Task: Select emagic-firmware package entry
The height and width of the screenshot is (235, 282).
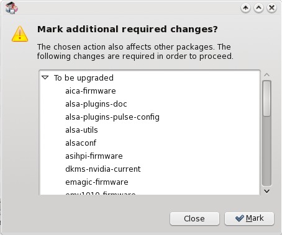Action: tap(97, 182)
